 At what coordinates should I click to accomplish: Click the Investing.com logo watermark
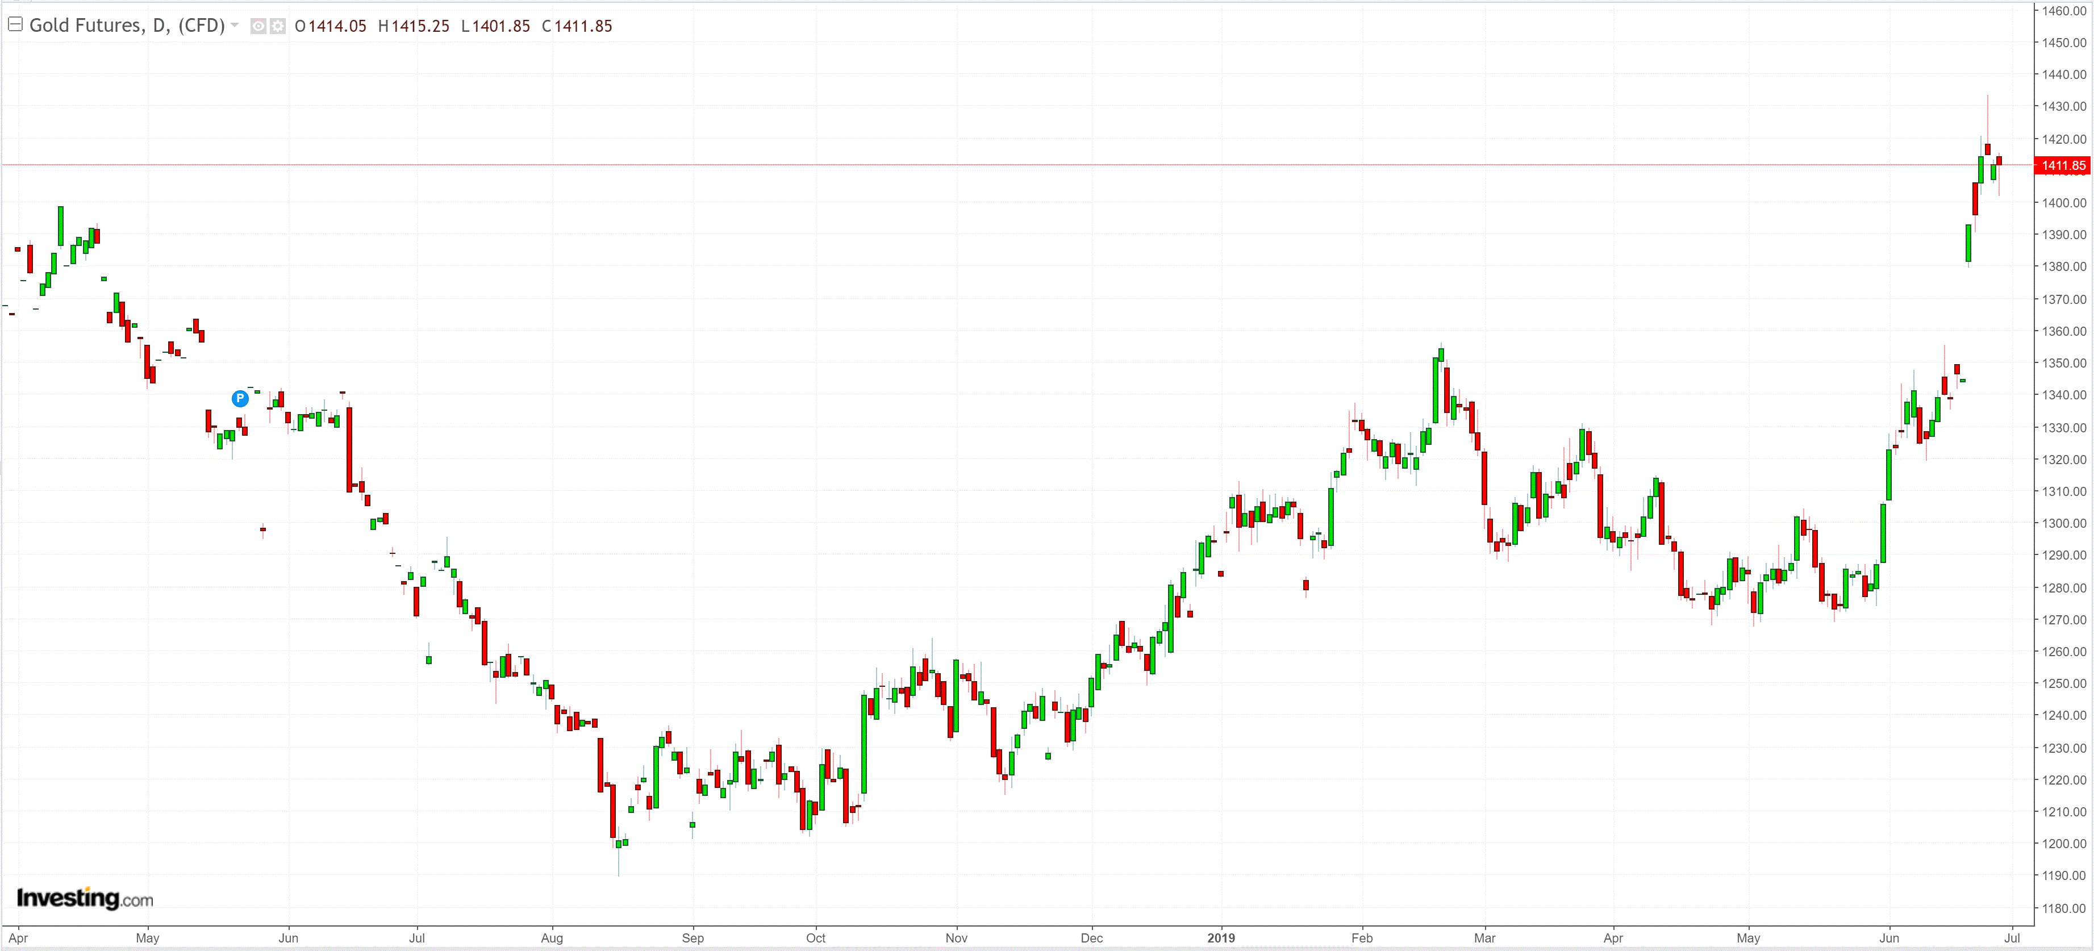(x=85, y=898)
